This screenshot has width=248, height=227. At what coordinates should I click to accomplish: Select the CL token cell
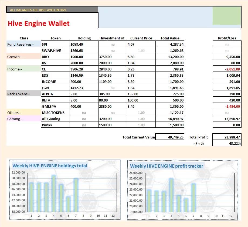[x=55, y=69]
